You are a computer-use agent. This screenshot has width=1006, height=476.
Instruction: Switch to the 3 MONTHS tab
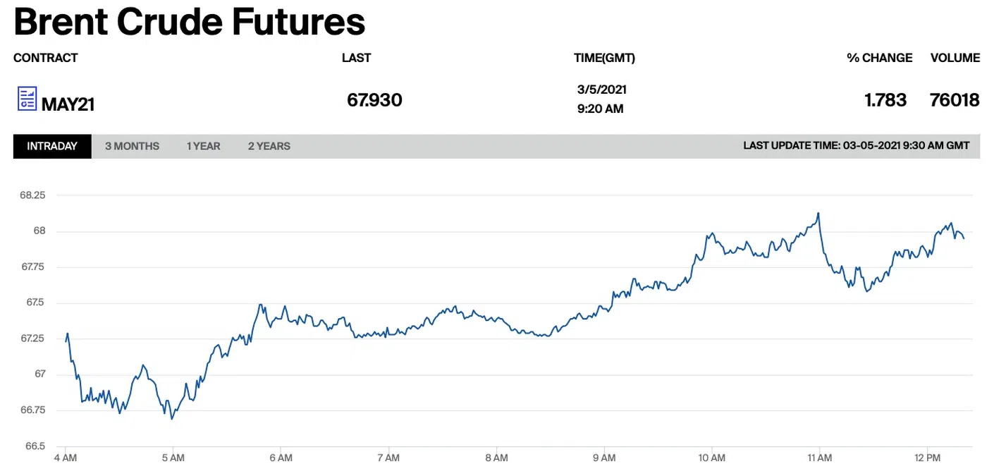tap(132, 146)
